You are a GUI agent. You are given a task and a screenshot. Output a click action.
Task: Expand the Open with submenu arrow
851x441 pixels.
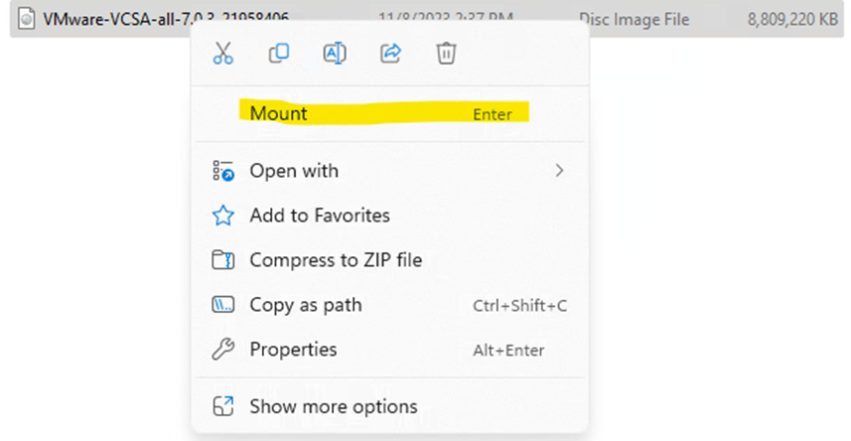pyautogui.click(x=559, y=171)
